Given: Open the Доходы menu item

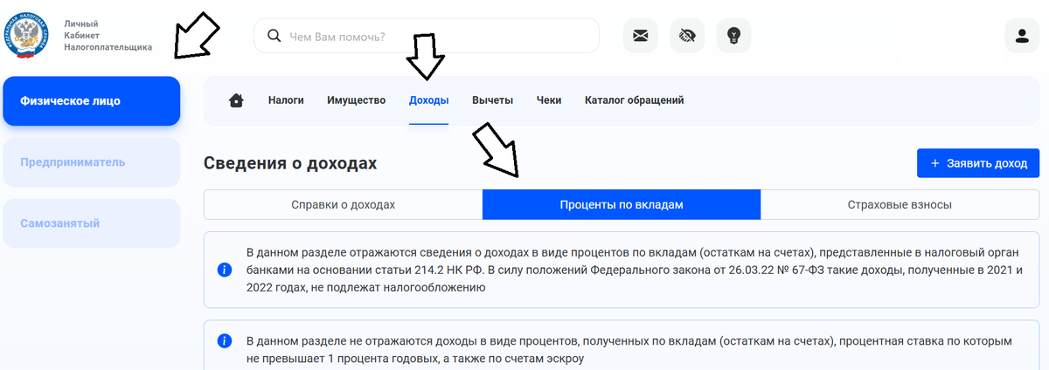Looking at the screenshot, I should (428, 100).
